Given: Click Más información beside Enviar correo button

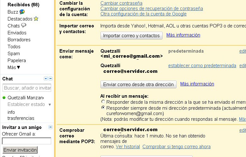Looking at the screenshot, I should tap(197, 84).
